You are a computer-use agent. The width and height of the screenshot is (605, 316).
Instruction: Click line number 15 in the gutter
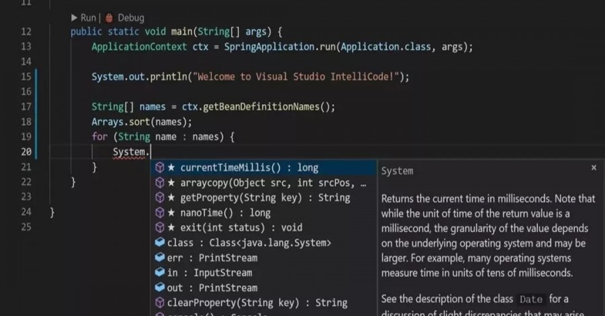click(x=26, y=77)
